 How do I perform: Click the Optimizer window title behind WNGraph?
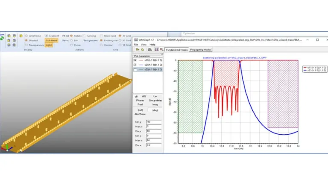click(189, 33)
